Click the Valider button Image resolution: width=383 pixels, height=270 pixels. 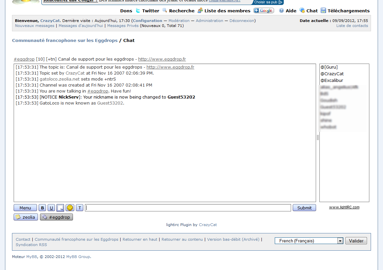(356, 241)
